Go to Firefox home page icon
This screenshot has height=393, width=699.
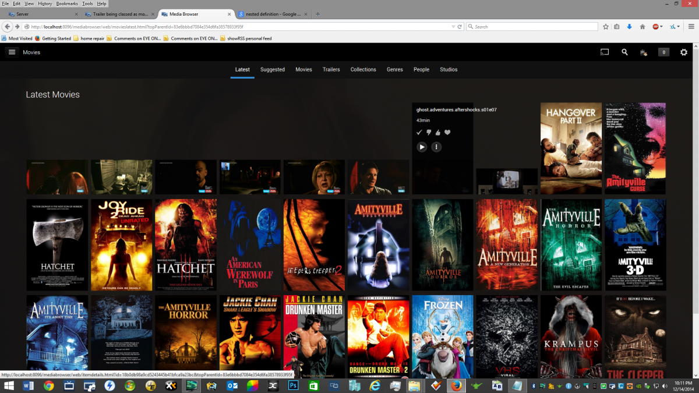pyautogui.click(x=642, y=27)
